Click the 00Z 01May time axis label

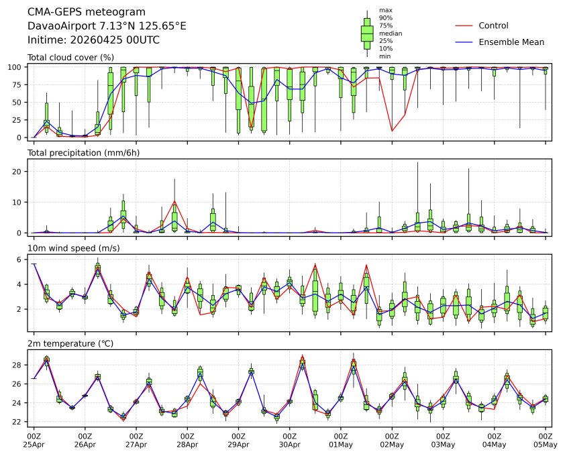click(x=341, y=439)
